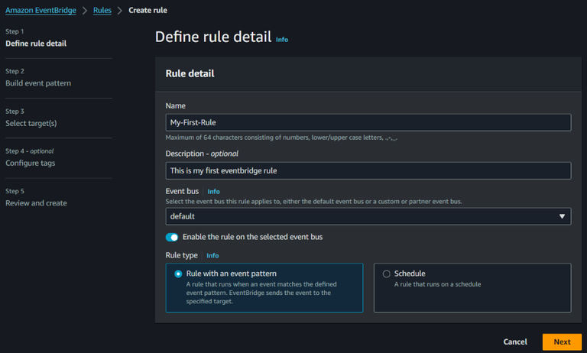Go to Step 5 Review and create

coord(36,203)
